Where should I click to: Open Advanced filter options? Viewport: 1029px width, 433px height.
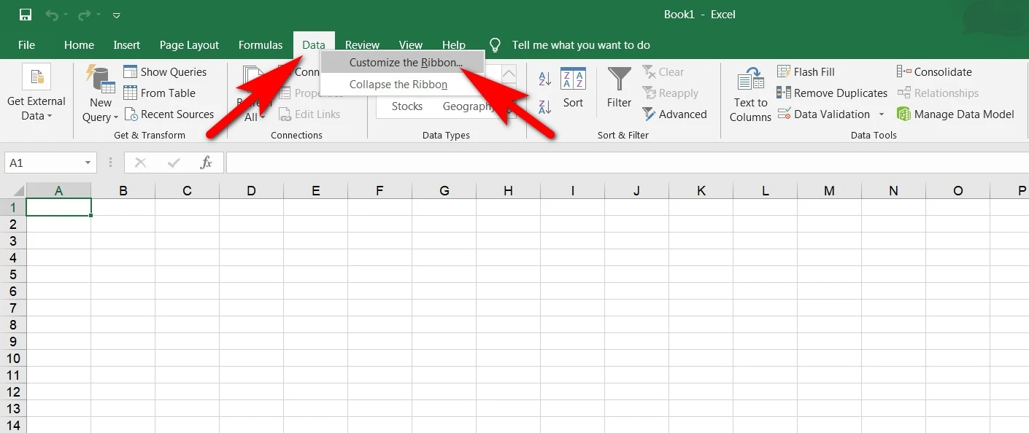pyautogui.click(x=674, y=114)
